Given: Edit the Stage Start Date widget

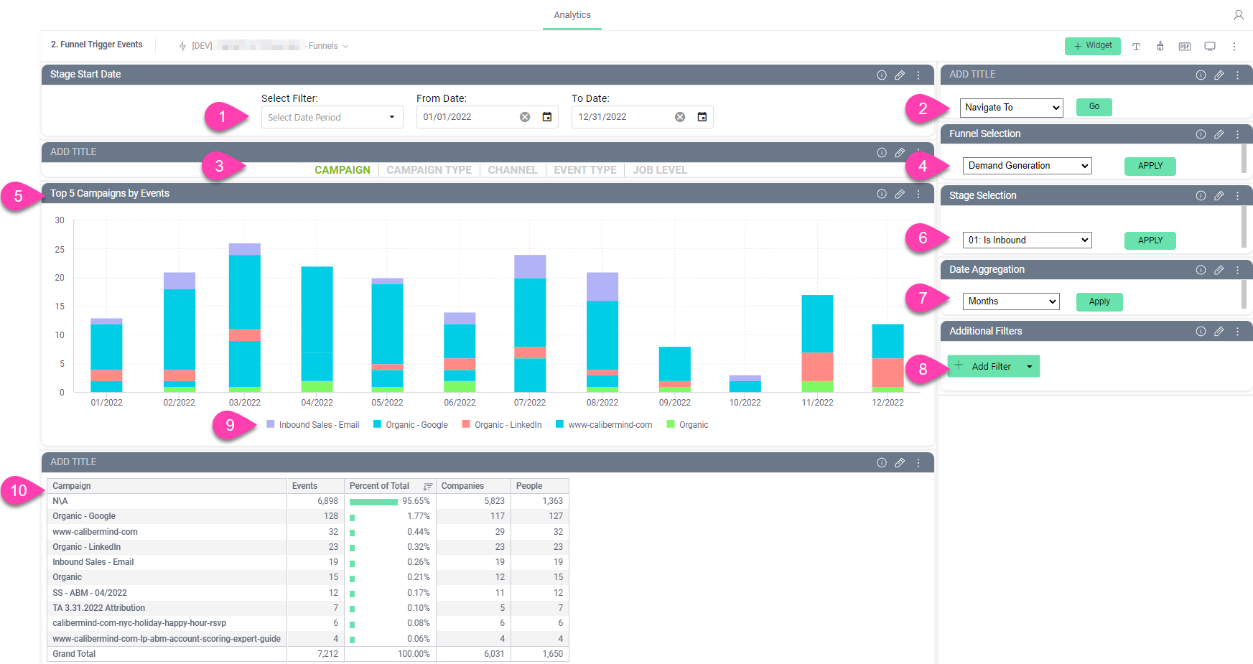Looking at the screenshot, I should point(900,75).
